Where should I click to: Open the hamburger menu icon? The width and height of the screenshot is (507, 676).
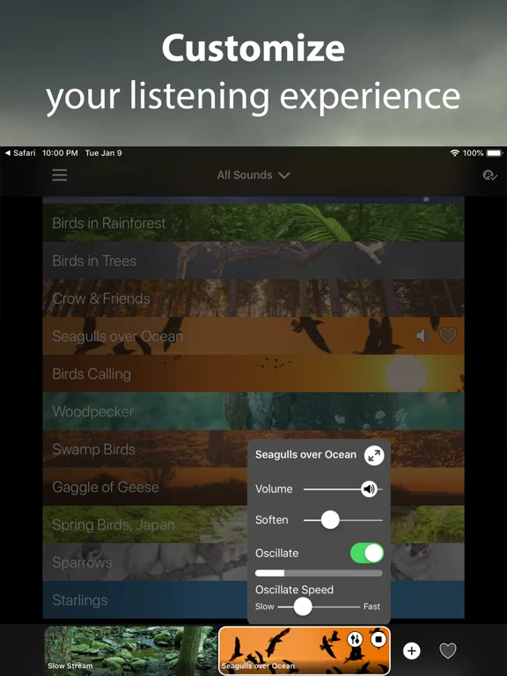pos(60,175)
